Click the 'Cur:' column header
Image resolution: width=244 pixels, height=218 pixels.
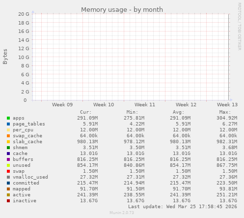tap(86, 112)
